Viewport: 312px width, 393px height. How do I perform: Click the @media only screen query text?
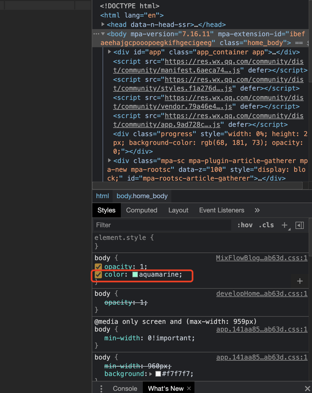coord(176,322)
